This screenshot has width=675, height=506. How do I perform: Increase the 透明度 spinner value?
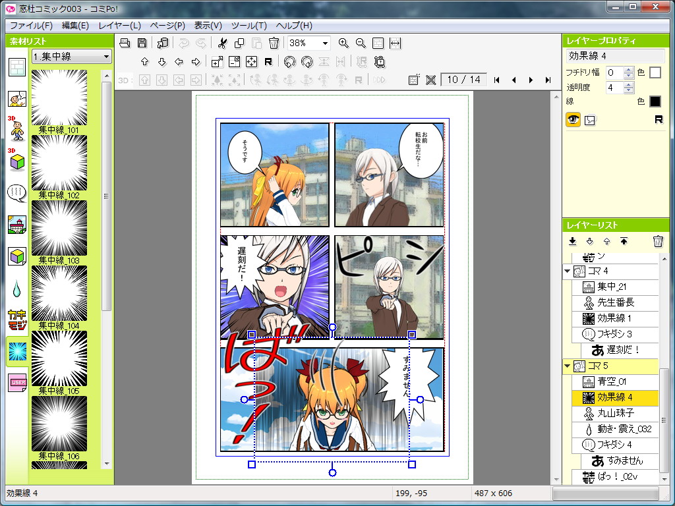(628, 84)
